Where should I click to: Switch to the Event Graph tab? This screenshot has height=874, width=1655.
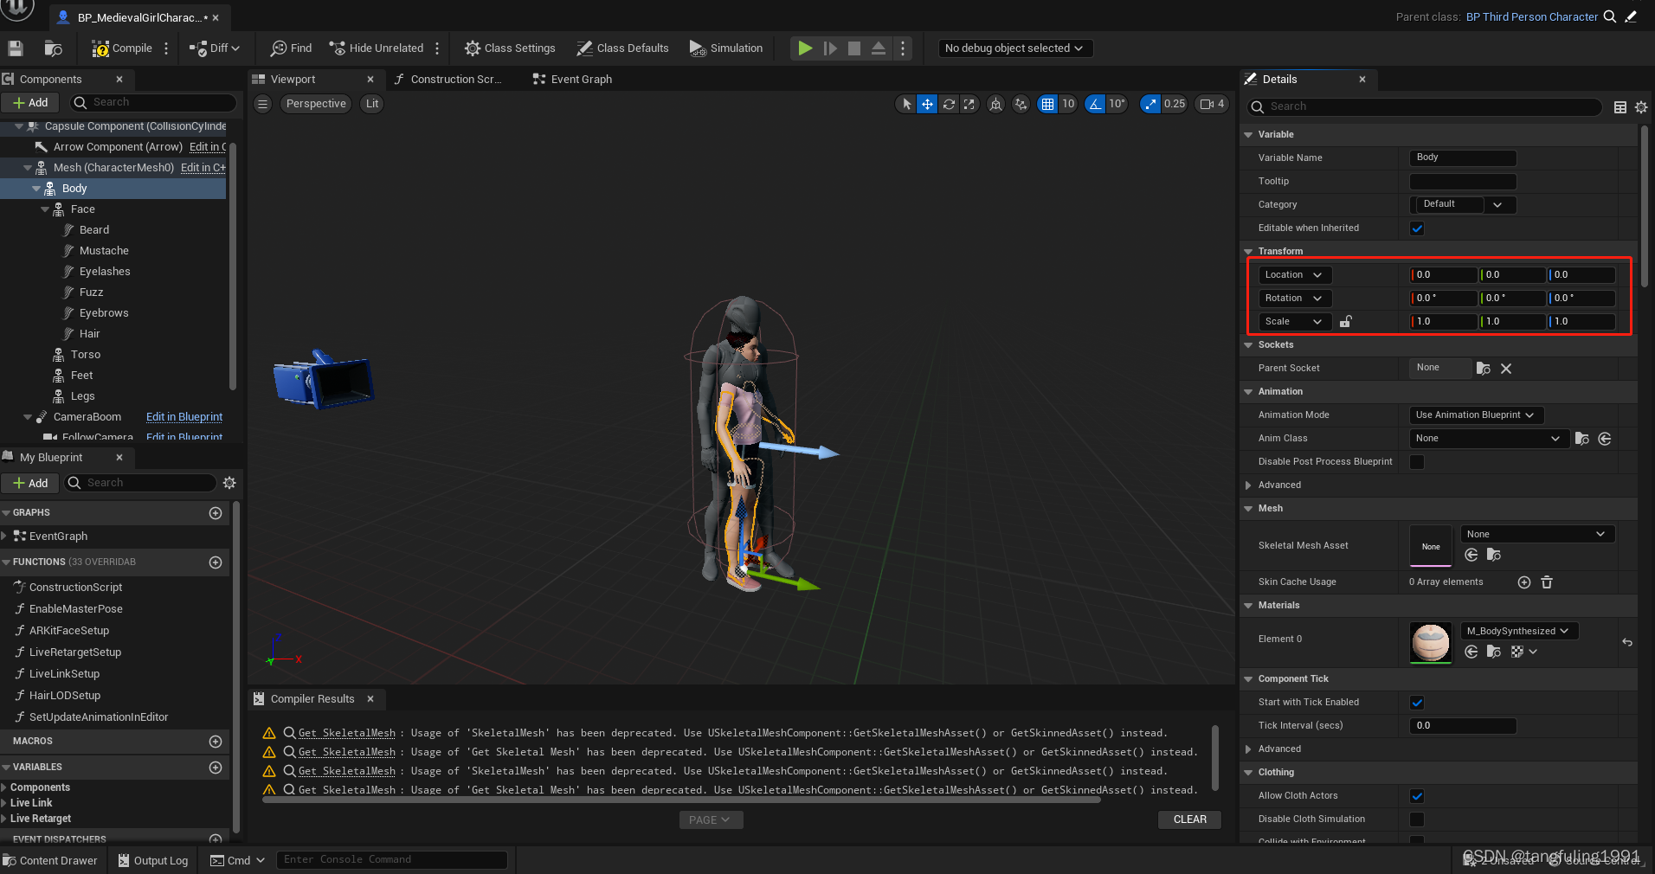click(x=573, y=79)
